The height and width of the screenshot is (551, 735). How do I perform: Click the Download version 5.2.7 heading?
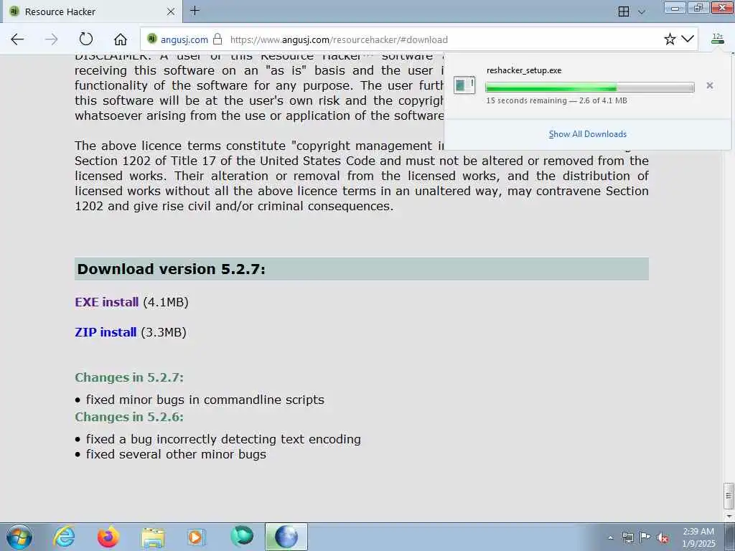171,269
